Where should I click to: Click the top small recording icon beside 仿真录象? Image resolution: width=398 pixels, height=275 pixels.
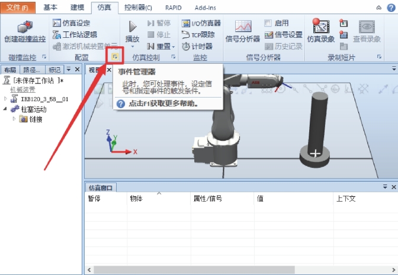point(343,23)
